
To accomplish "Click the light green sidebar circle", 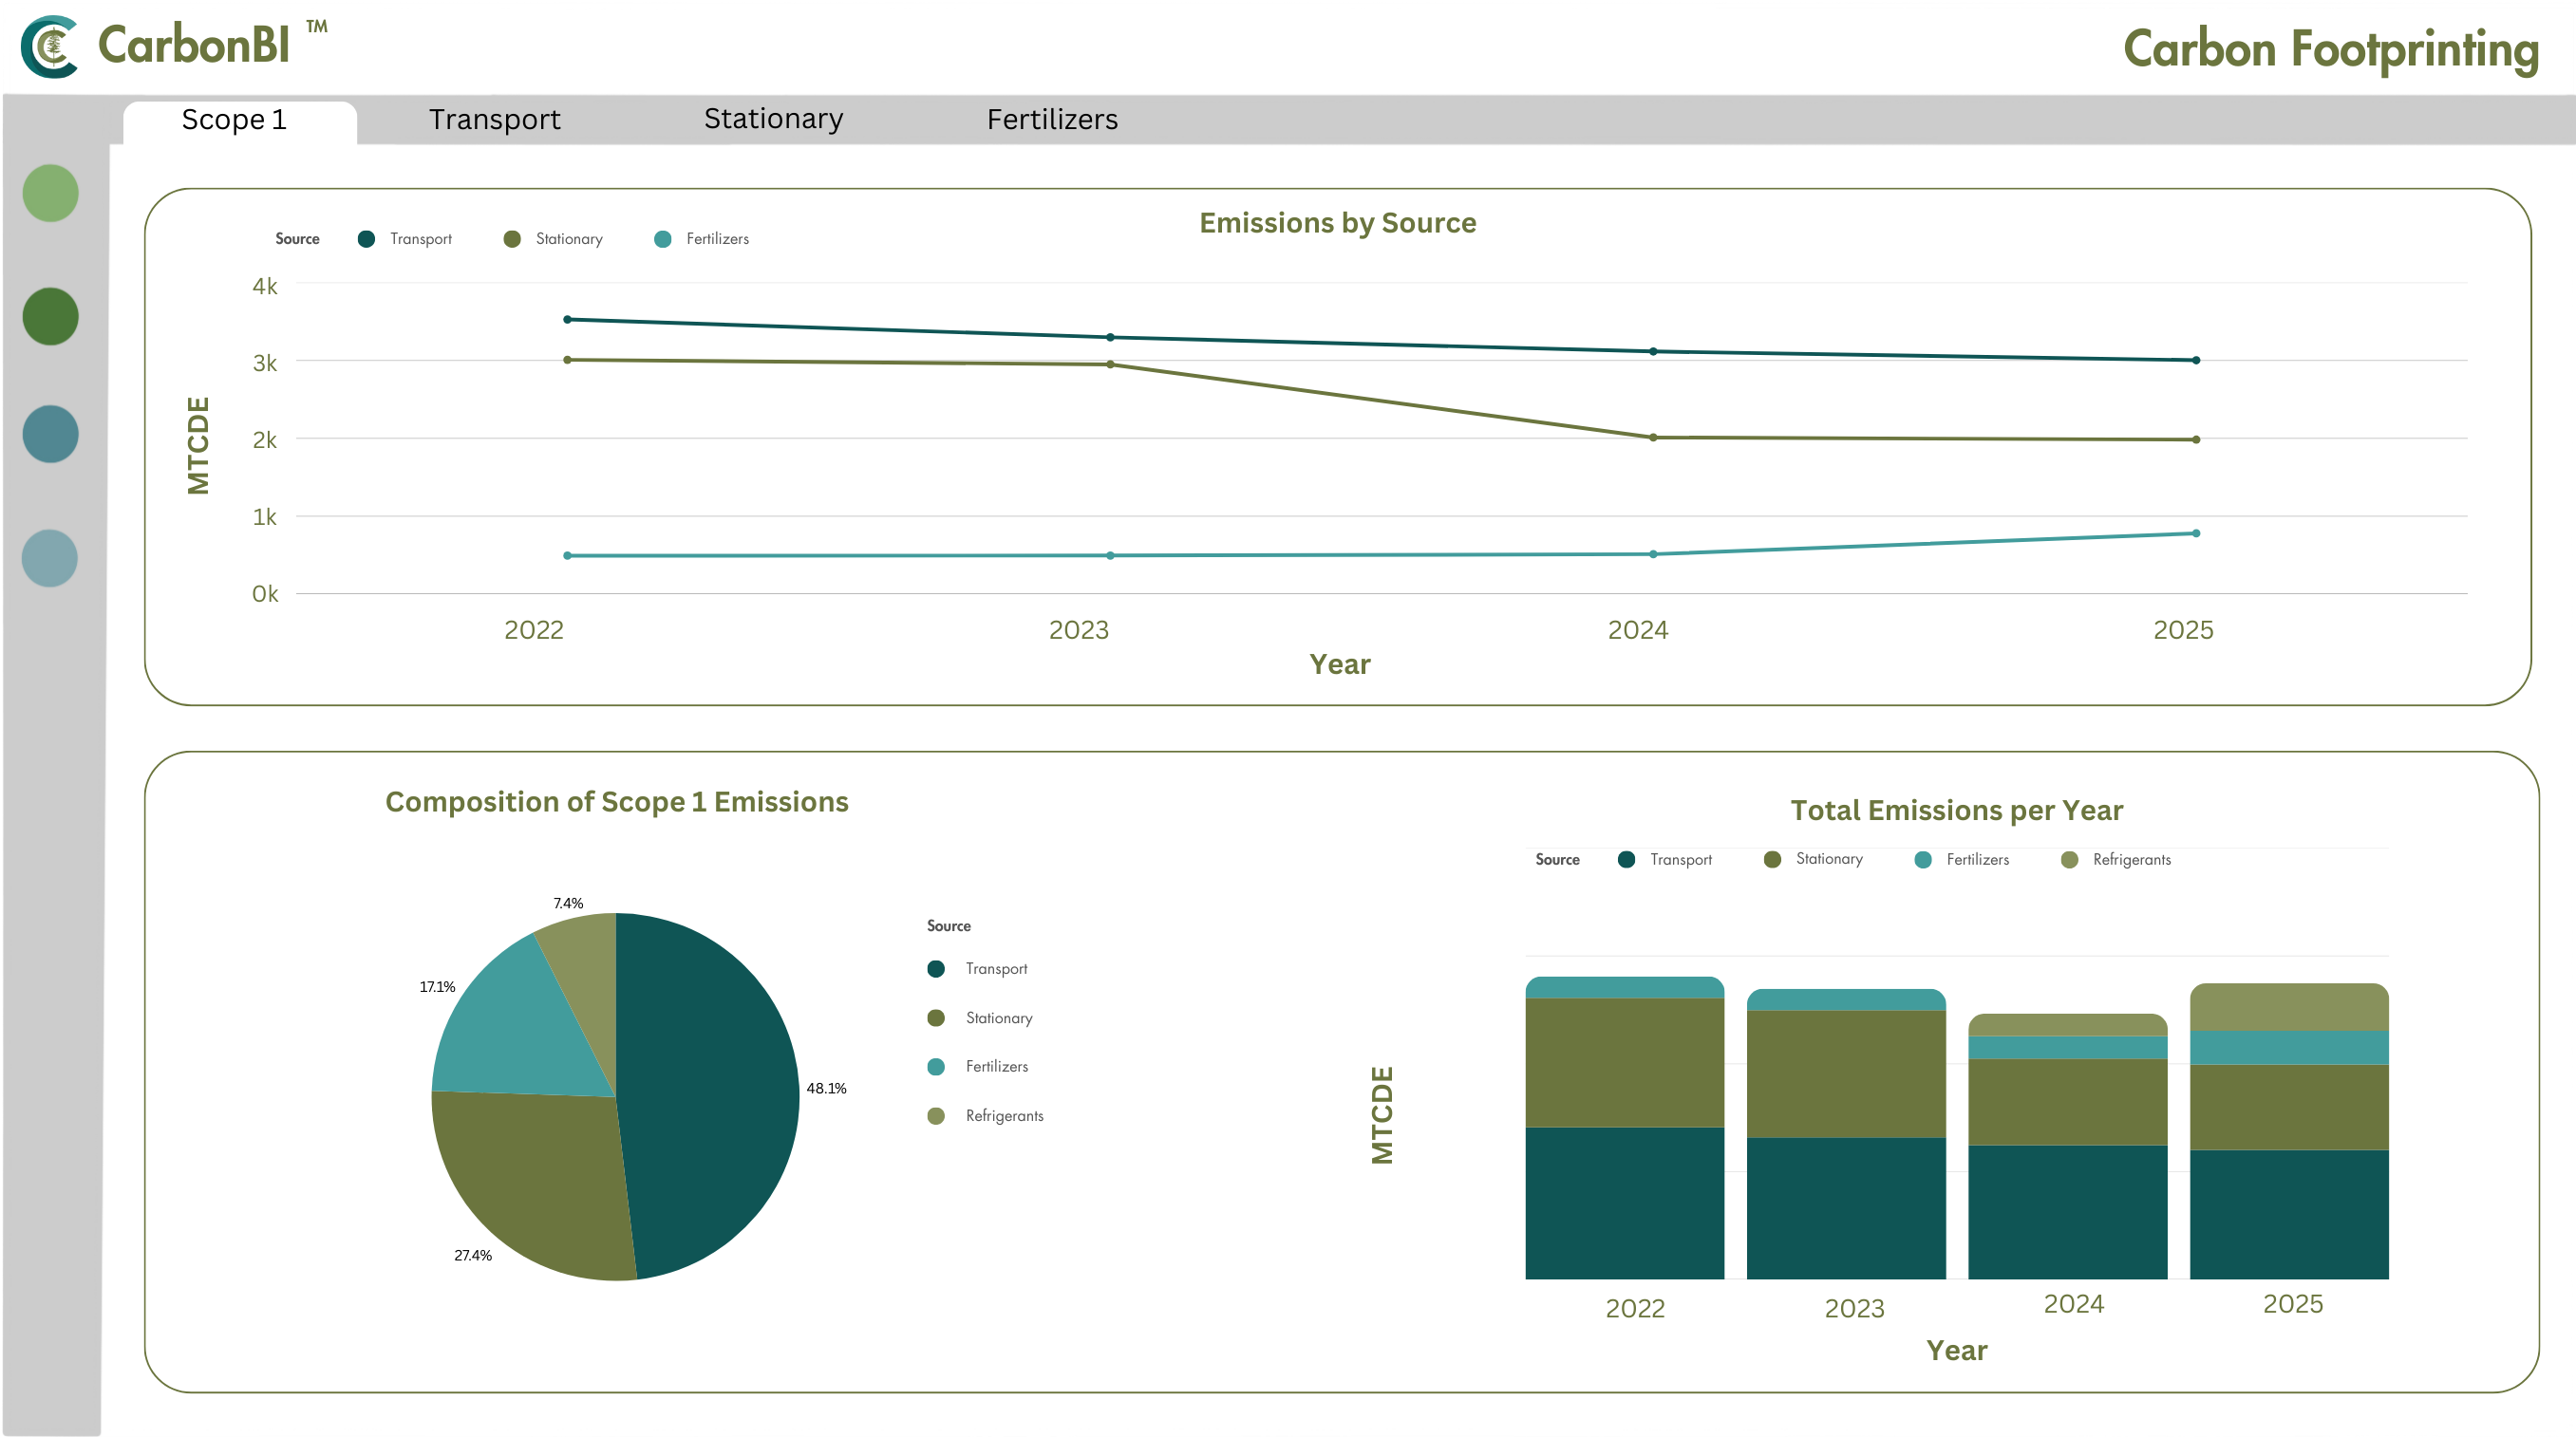I will pyautogui.click(x=50, y=193).
